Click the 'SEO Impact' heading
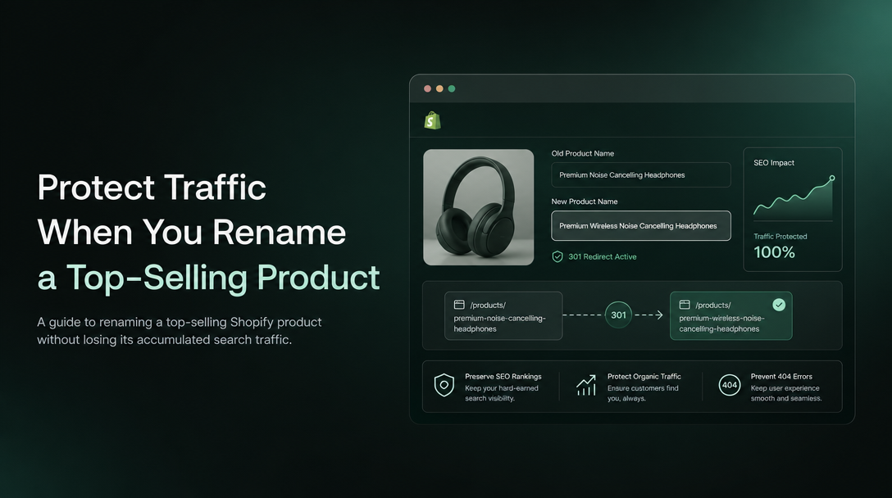 click(x=774, y=163)
